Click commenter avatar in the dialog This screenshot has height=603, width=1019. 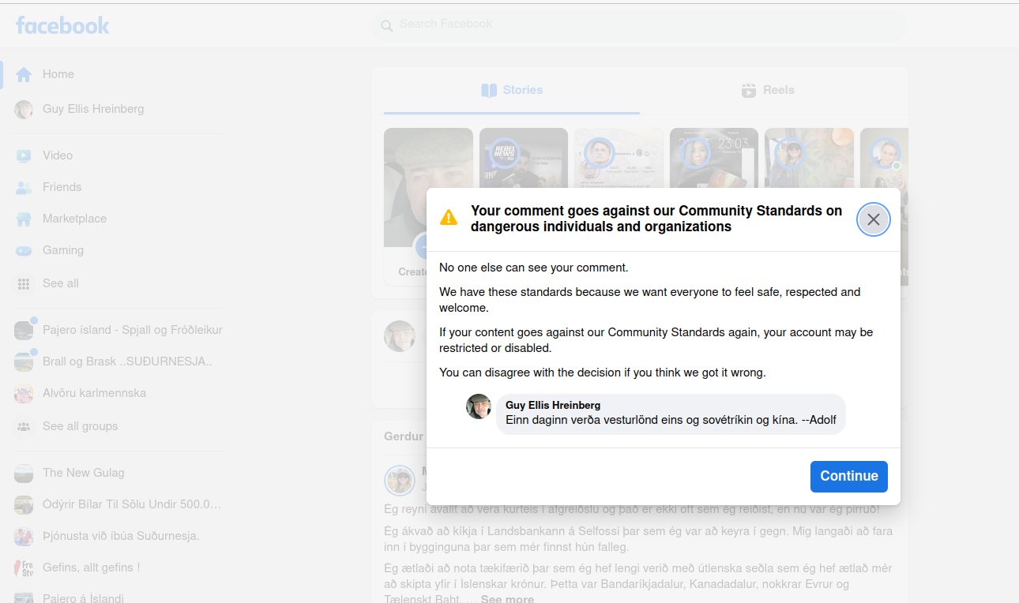[x=479, y=406]
